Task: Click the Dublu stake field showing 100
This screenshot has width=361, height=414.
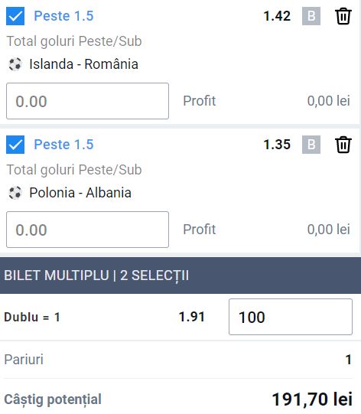Action: [x=291, y=317]
